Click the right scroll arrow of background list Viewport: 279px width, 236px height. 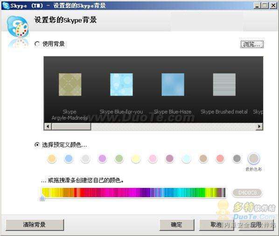pyautogui.click(x=259, y=126)
